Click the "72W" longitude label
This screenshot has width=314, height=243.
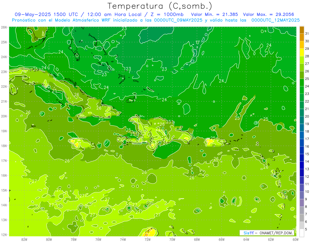click(148, 239)
